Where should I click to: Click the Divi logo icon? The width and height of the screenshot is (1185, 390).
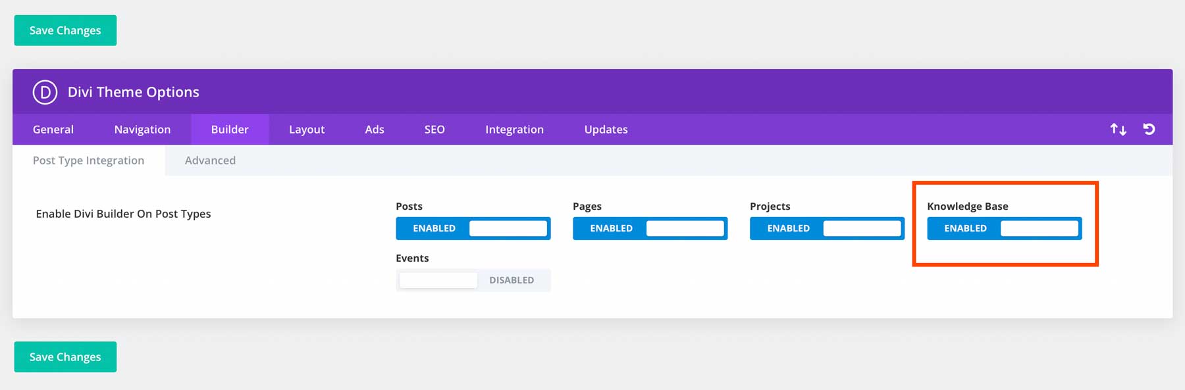(x=45, y=92)
